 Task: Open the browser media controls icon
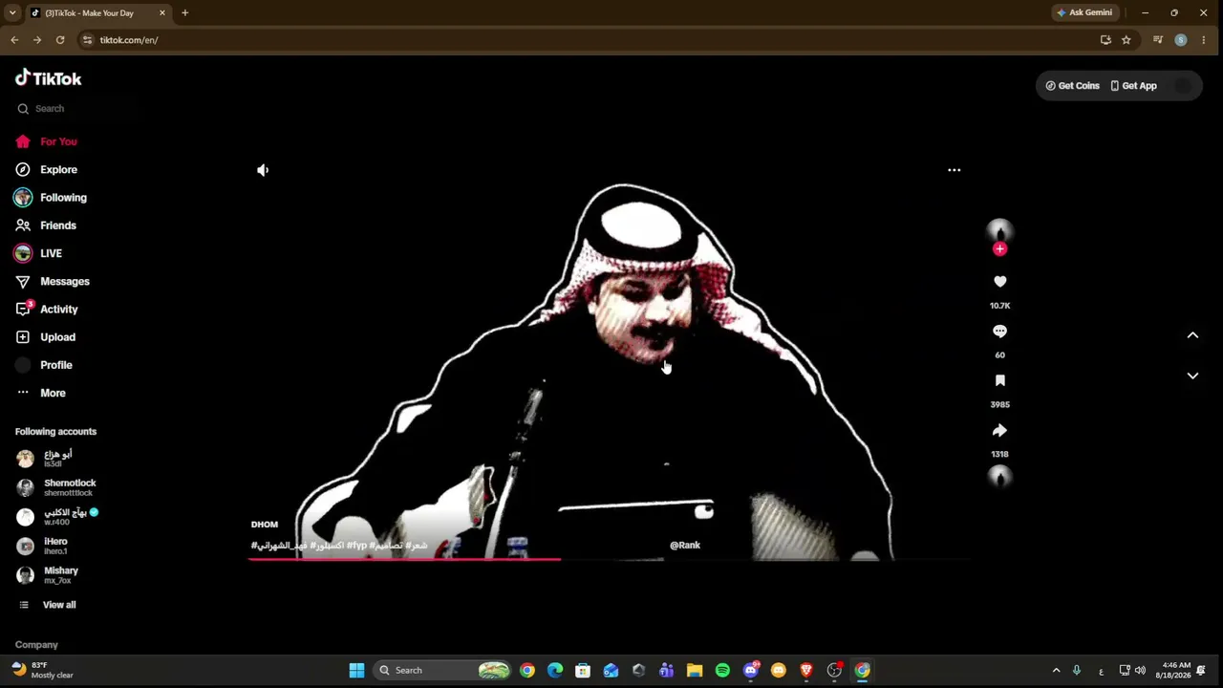tap(1158, 40)
